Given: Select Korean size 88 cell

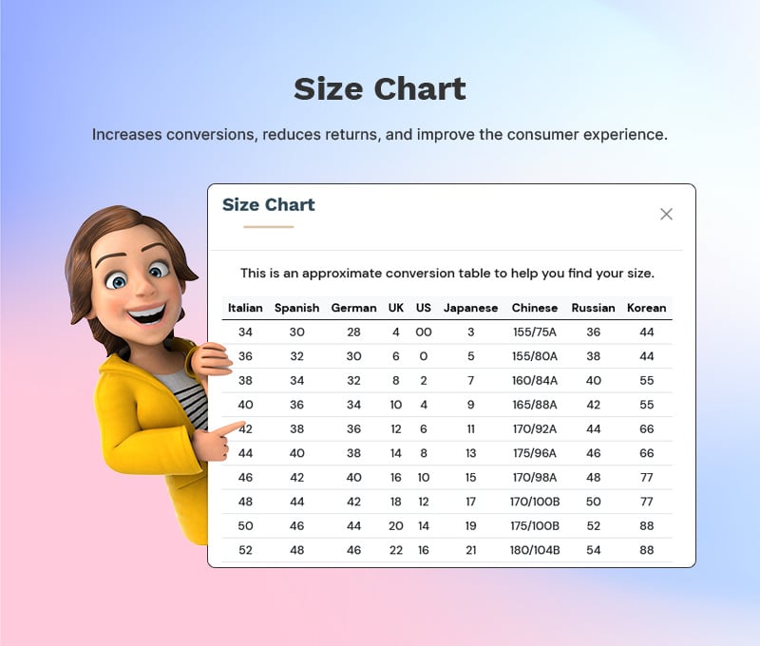Looking at the screenshot, I should tap(645, 524).
